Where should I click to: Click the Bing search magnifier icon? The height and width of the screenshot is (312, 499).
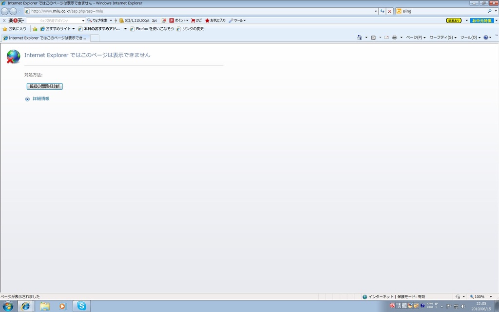(489, 11)
